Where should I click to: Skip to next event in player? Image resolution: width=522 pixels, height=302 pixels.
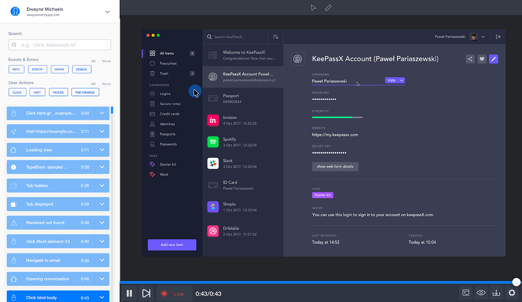tap(146, 293)
